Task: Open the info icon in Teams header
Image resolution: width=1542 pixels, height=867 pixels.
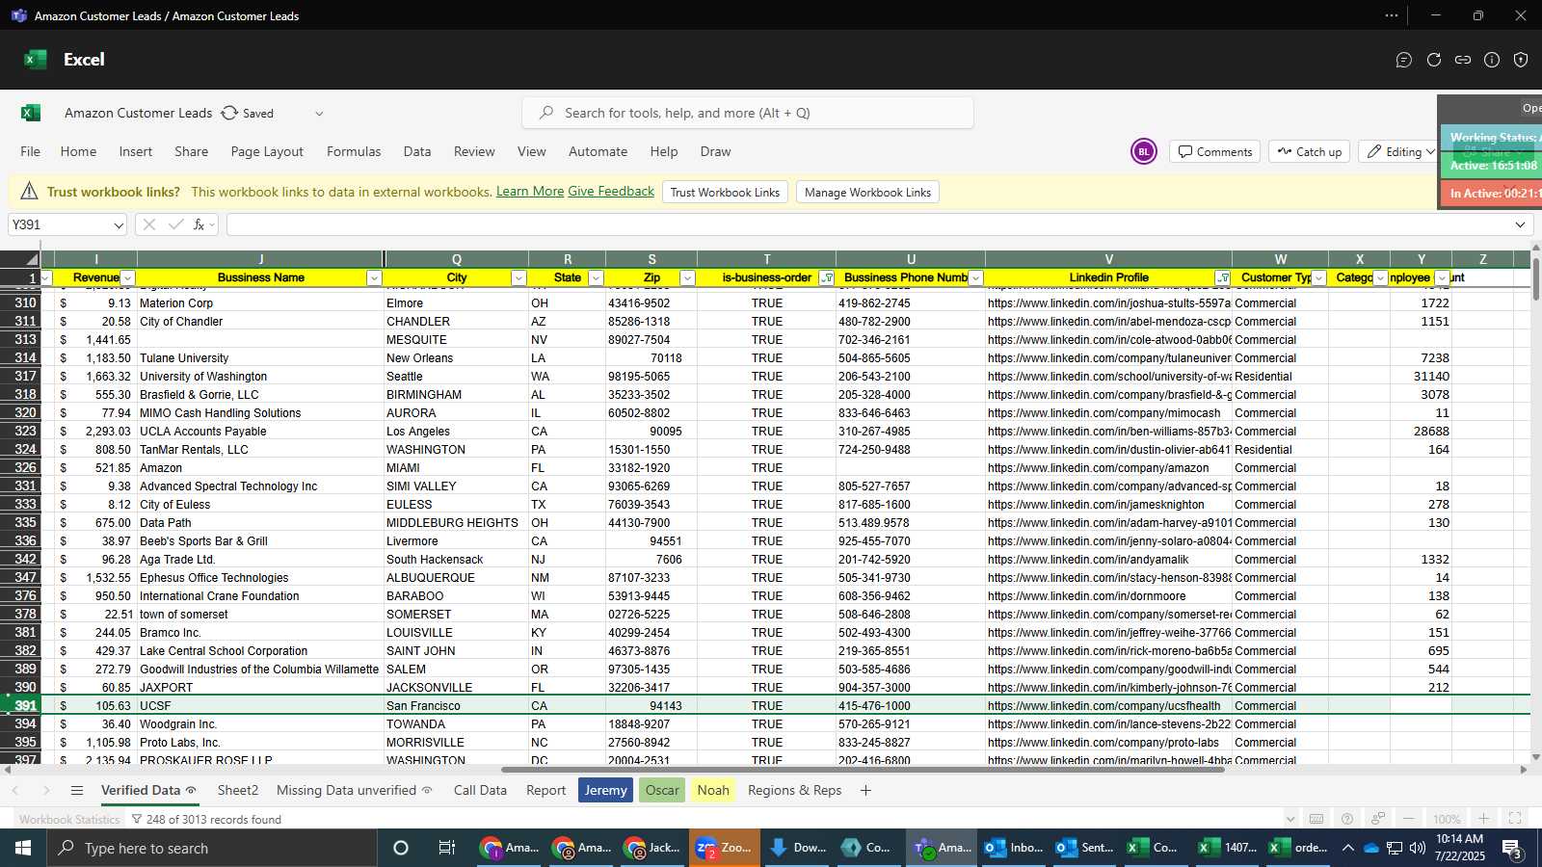Action: click(x=1492, y=60)
